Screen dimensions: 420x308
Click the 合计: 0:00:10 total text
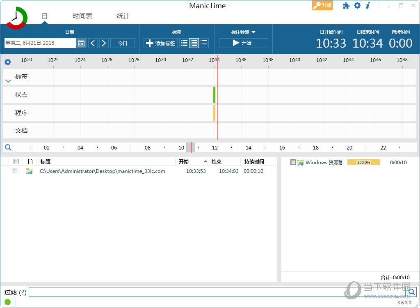[x=395, y=278]
